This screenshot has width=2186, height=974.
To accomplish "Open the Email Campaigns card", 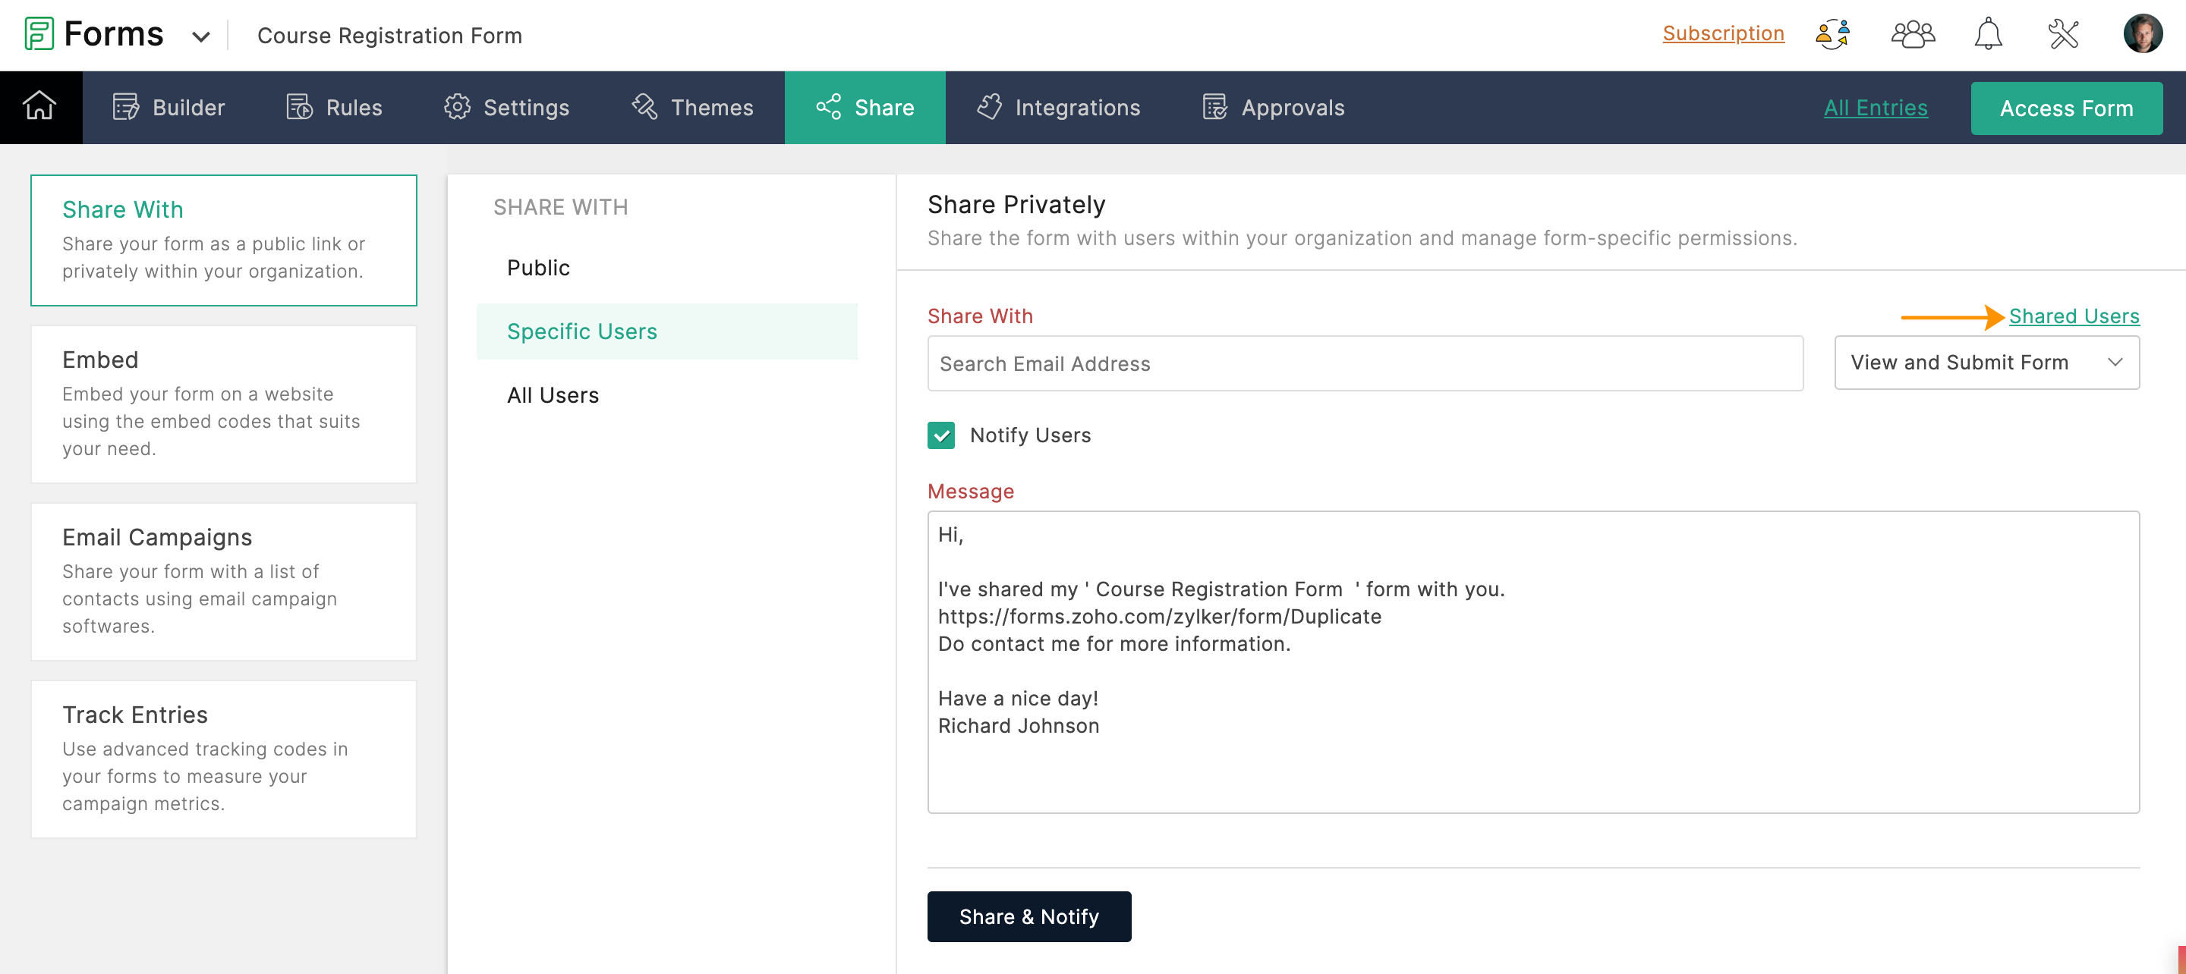I will (x=223, y=581).
